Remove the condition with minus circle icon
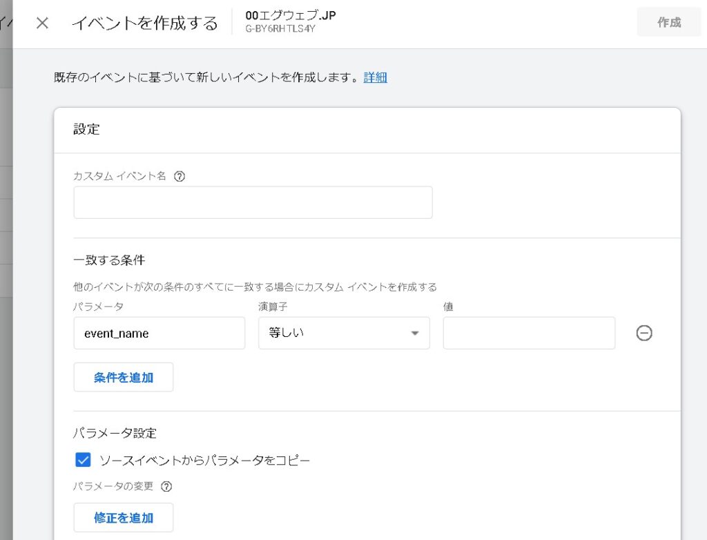The height and width of the screenshot is (540, 707). click(x=643, y=334)
